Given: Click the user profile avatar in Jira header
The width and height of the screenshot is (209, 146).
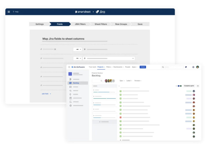Looking at the screenshot, I should 198,67.
